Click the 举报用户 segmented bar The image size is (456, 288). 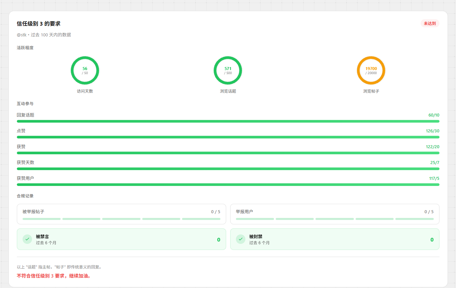[335, 219]
